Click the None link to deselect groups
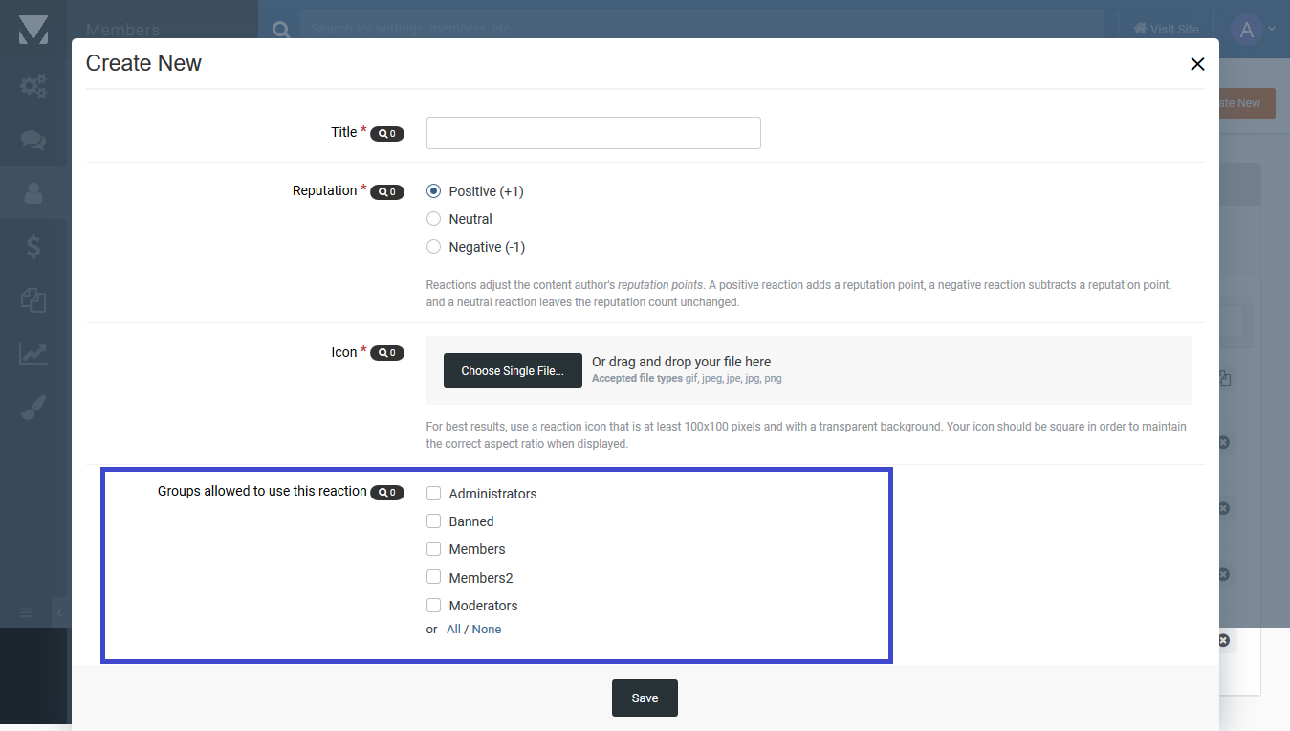This screenshot has width=1290, height=731. [487, 630]
